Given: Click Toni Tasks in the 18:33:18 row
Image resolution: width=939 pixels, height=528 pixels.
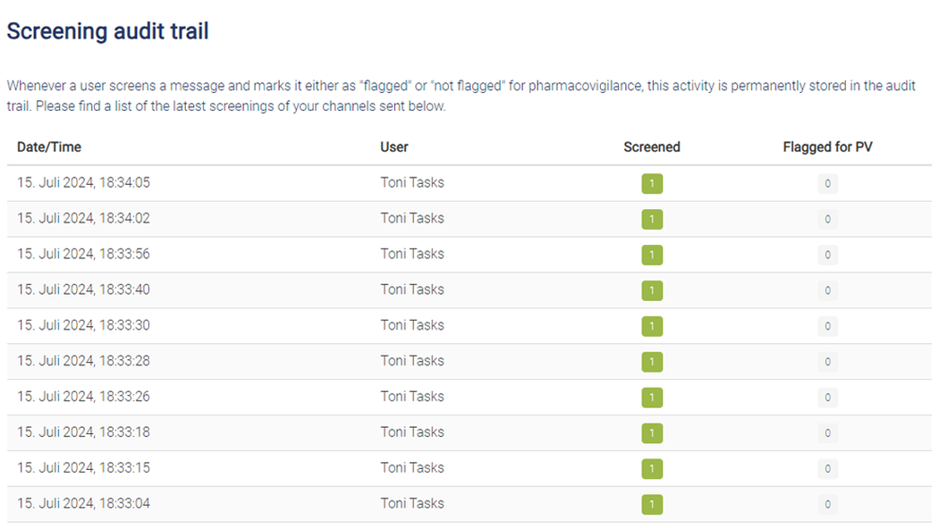Looking at the screenshot, I should pyautogui.click(x=412, y=432).
